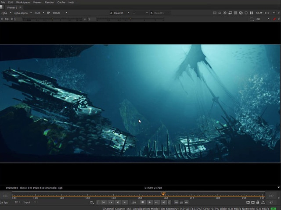Open the Cache menu
Image resolution: width=281 pixels, height=210 pixels.
point(61,2)
